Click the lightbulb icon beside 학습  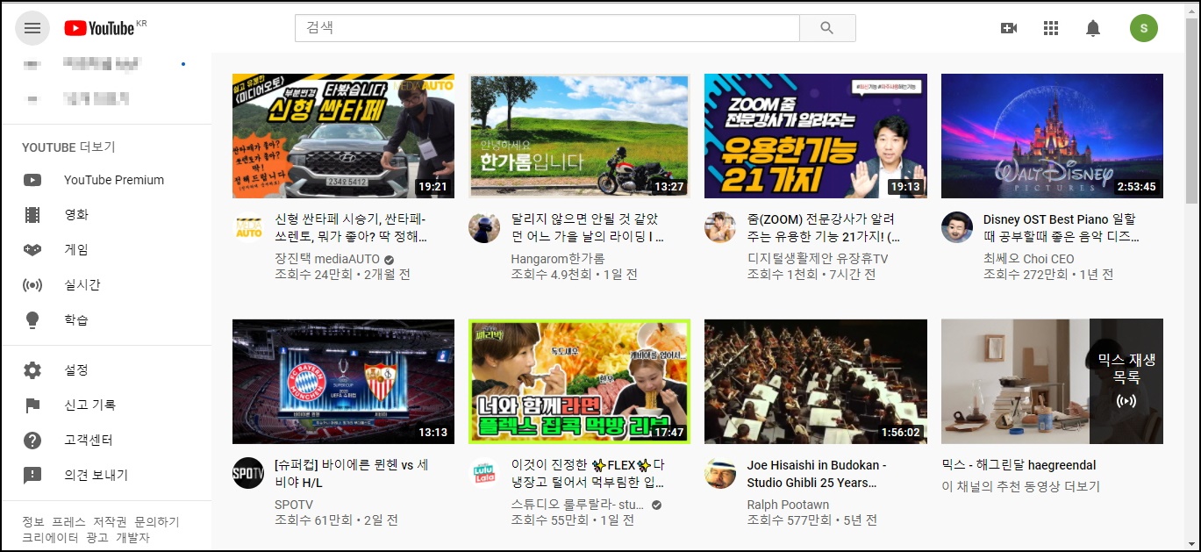[x=32, y=320]
